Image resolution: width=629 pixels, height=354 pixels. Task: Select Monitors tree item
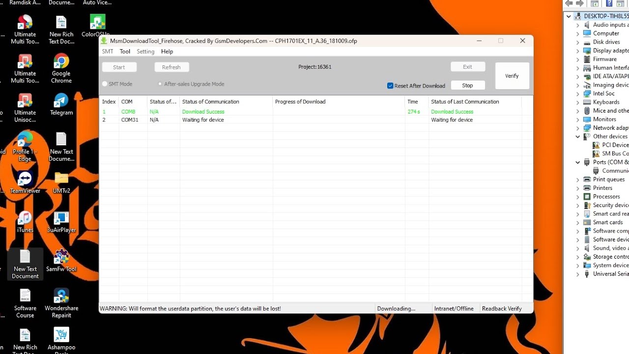[604, 119]
